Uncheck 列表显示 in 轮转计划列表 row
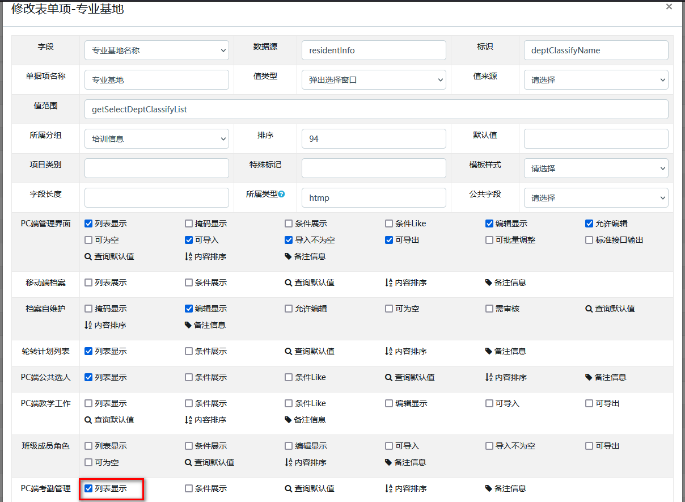Screen dimensions: 685x502 (x=88, y=351)
